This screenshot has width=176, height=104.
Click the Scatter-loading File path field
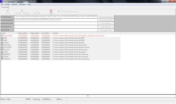coord(56,20)
